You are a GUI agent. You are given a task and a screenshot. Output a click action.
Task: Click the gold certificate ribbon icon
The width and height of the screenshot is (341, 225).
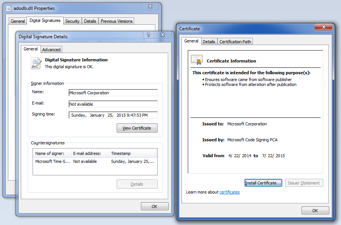[197, 59]
